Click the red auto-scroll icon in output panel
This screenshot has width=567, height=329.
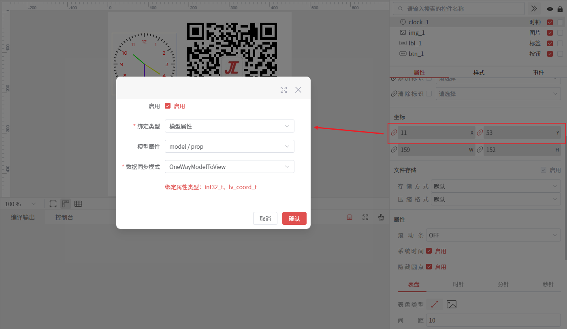pos(350,217)
